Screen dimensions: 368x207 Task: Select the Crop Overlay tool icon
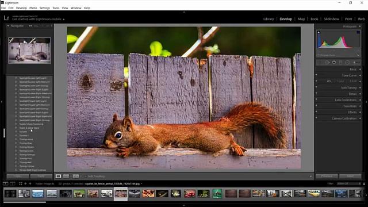pyautogui.click(x=320, y=63)
